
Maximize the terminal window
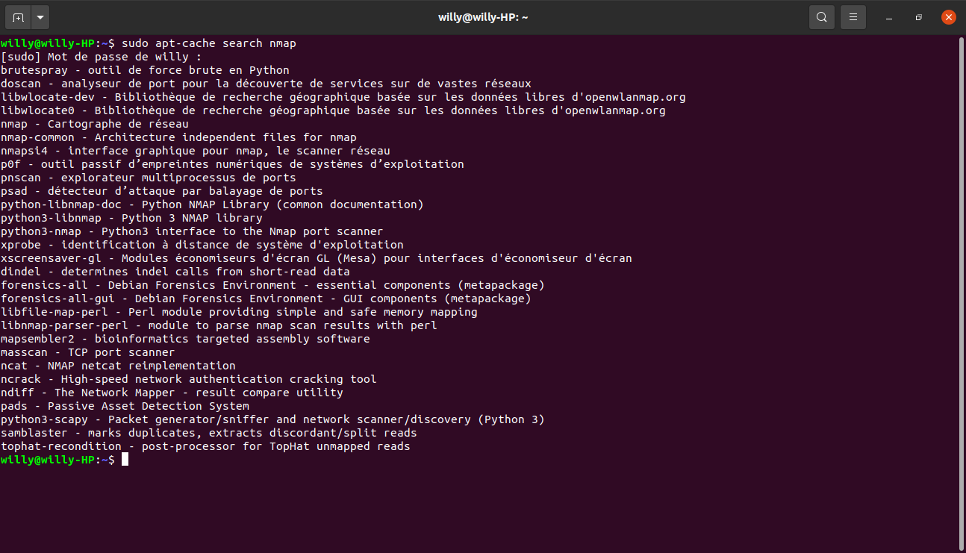918,17
